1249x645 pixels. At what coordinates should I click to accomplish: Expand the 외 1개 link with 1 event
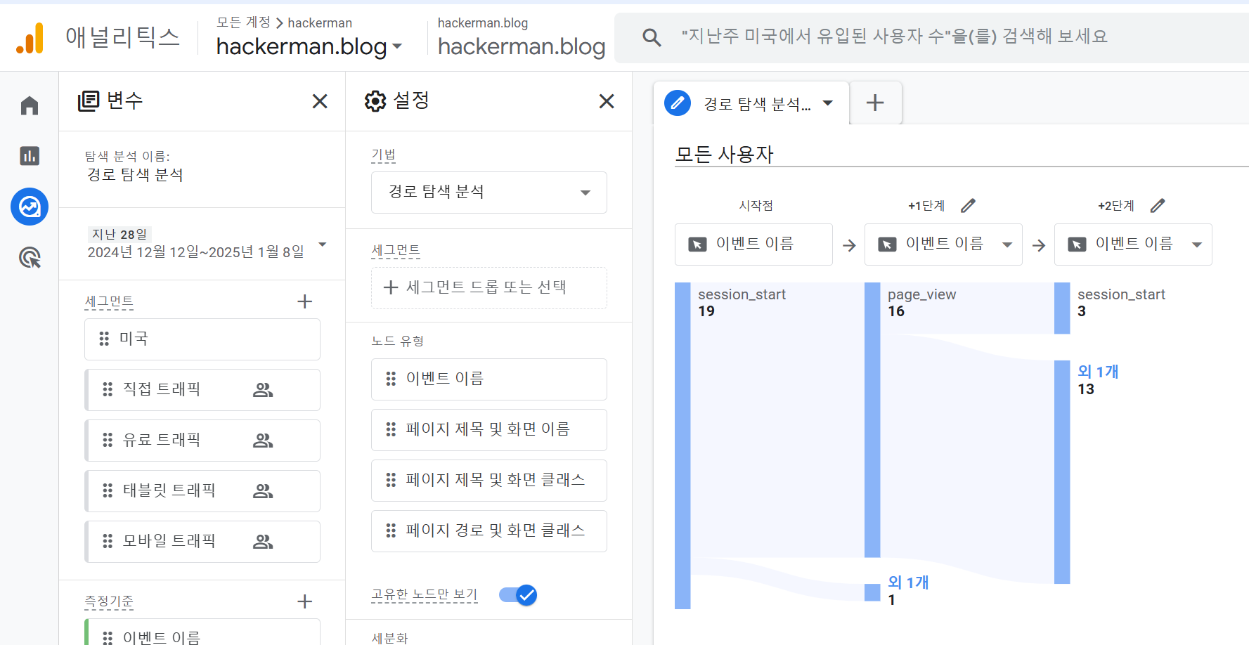908,582
